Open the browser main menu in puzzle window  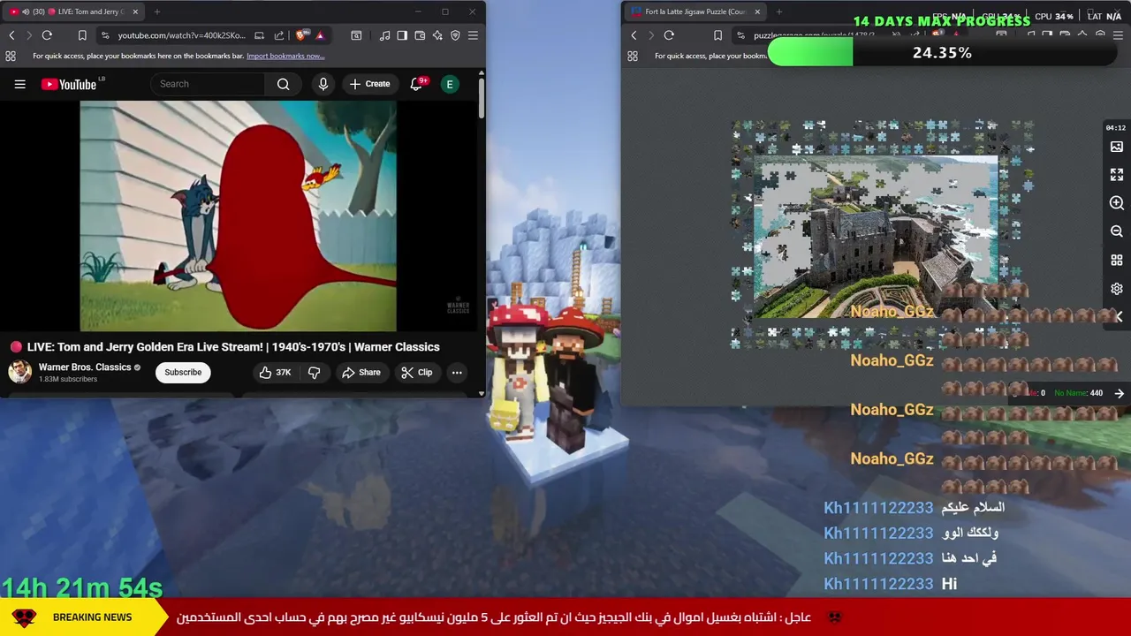[x=1118, y=35]
